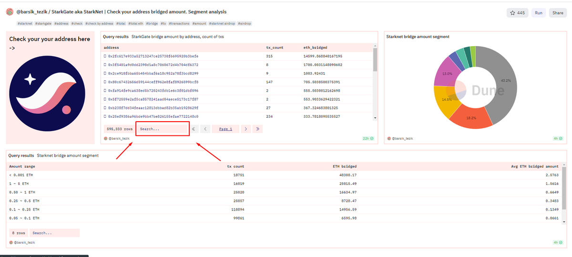
Task: Focus the address table Search field
Action: [163, 129]
